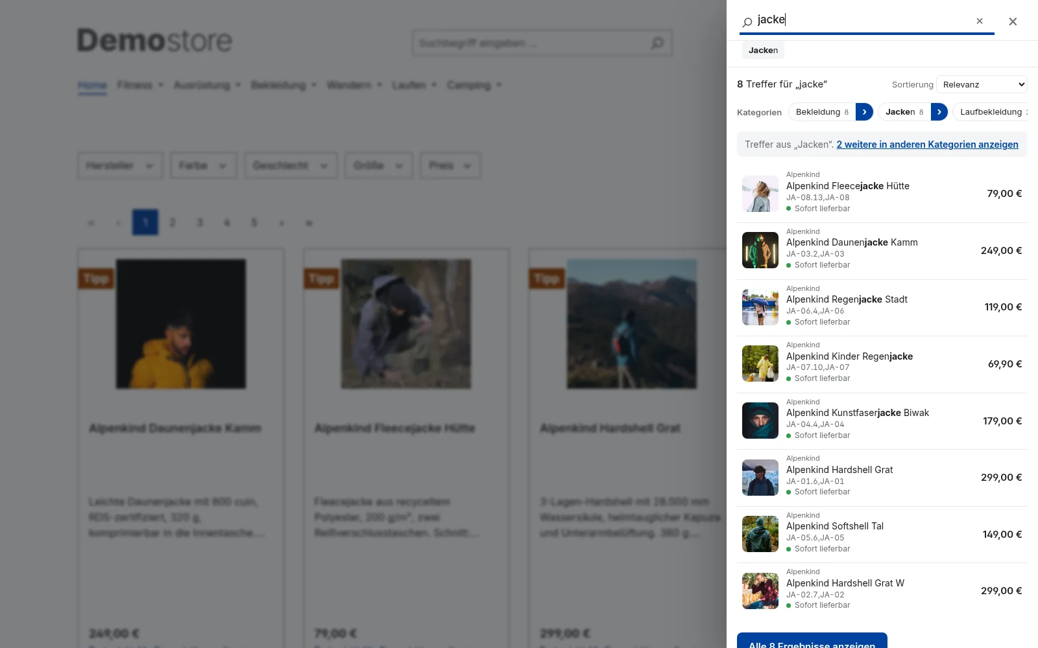Open the Sortierung Relevanz dropdown
This screenshot has height=648, width=1038.
(x=982, y=85)
